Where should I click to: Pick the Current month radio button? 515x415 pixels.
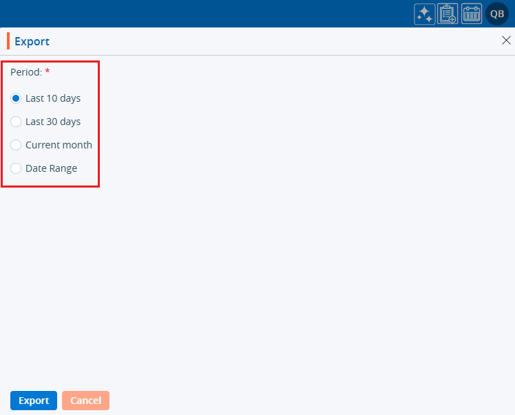16,145
